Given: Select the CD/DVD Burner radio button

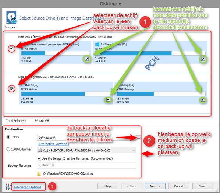Looking at the screenshot, I should coord(8,149).
